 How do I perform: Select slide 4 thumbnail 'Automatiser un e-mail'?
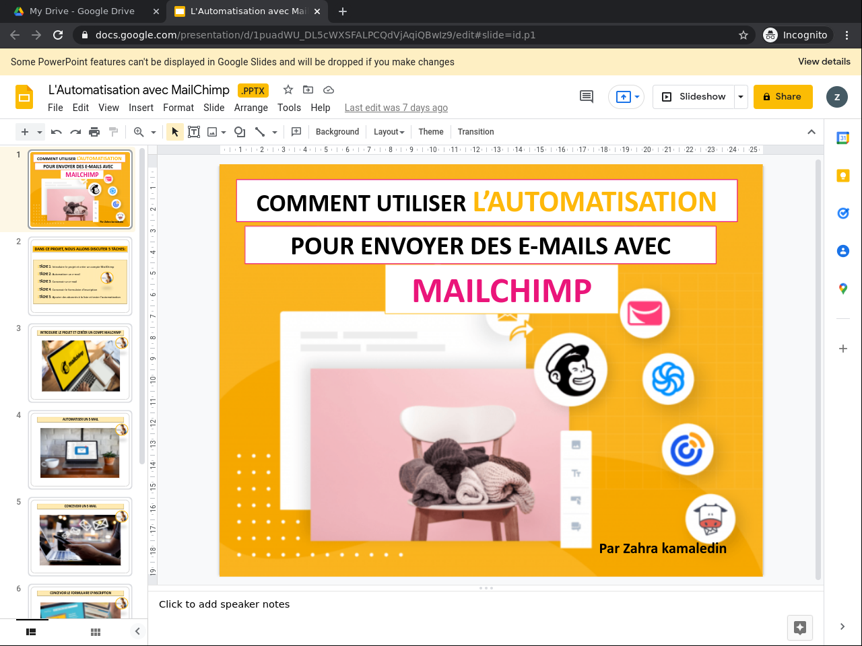(x=80, y=450)
